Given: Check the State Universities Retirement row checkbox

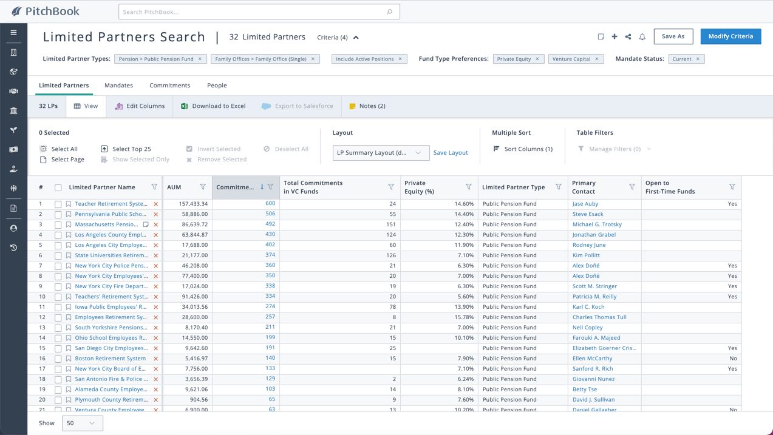Looking at the screenshot, I should [58, 256].
